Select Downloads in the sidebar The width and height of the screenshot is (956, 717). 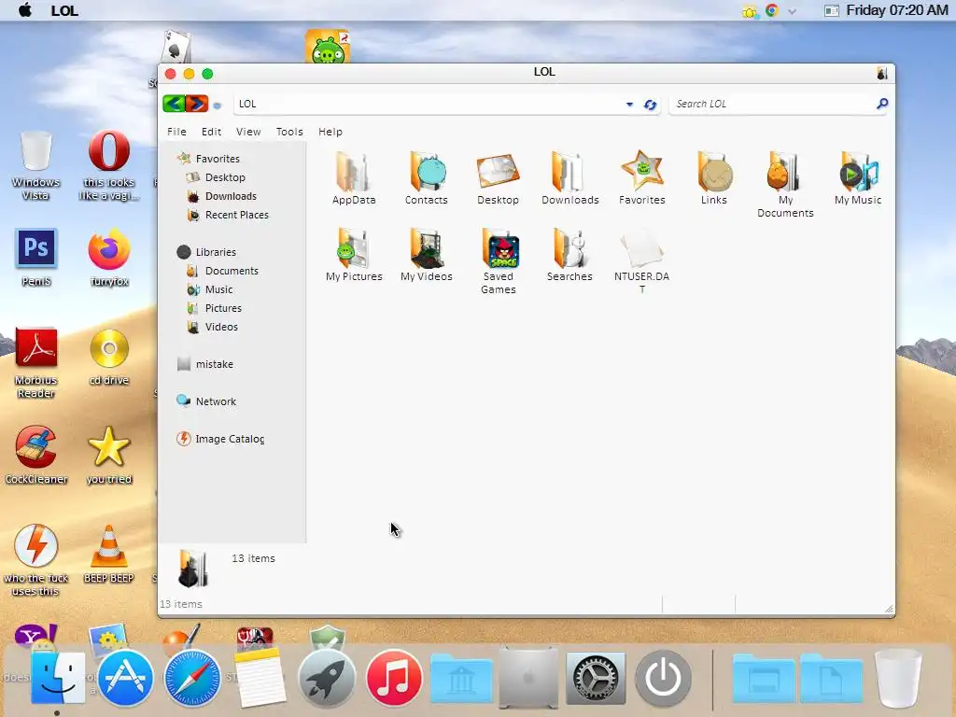[x=221, y=196]
